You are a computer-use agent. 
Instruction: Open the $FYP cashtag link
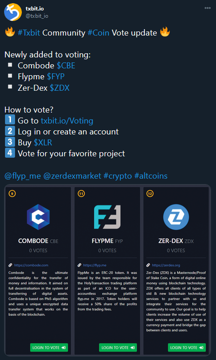coord(56,77)
